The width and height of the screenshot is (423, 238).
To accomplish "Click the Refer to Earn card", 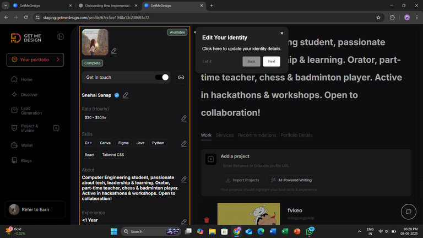I will tap(35, 209).
